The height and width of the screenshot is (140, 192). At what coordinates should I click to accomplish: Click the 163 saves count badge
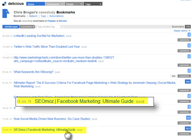(x=188, y=129)
